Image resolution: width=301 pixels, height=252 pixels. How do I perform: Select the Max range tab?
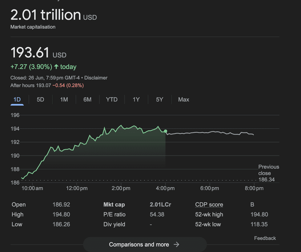tap(184, 99)
